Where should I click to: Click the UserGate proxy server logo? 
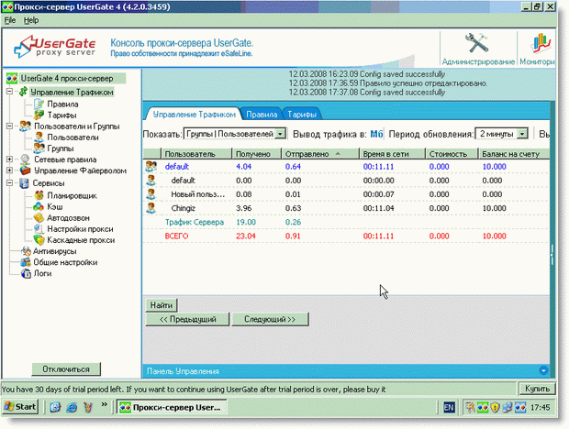click(x=55, y=47)
